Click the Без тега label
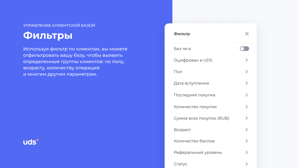This screenshot has height=168, width=299. pyautogui.click(x=182, y=49)
